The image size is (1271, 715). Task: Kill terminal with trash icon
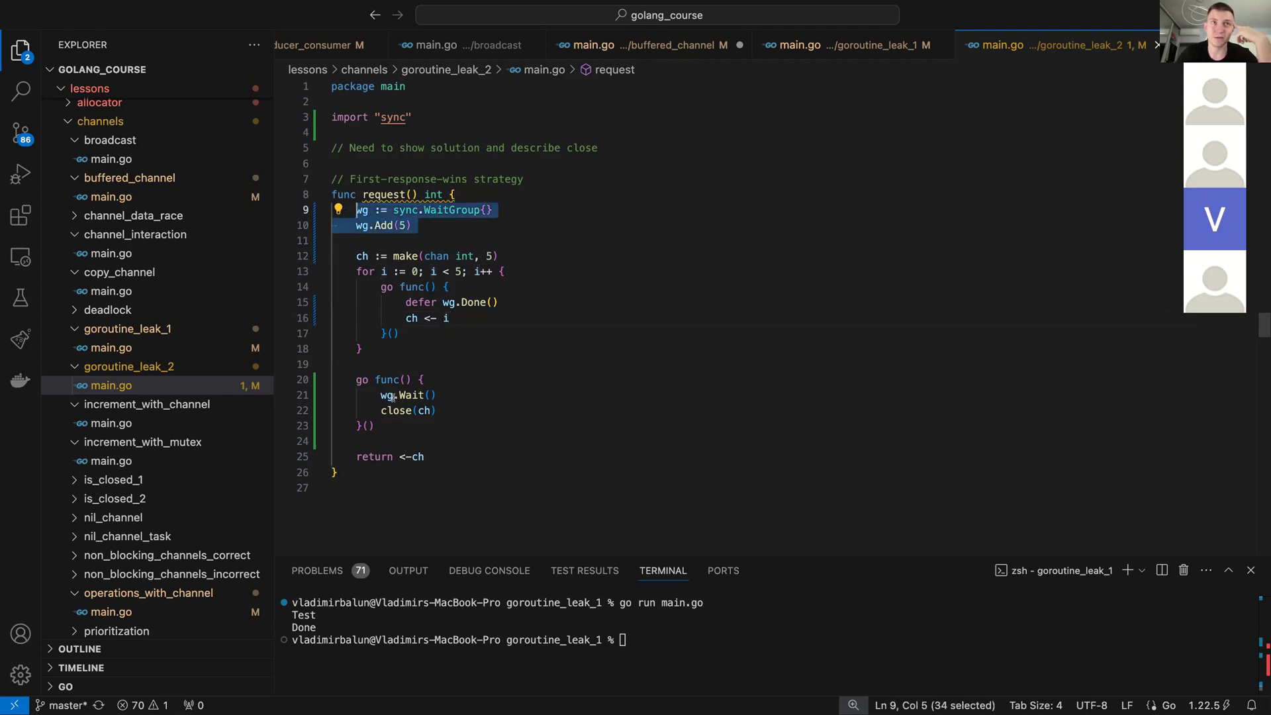click(x=1184, y=570)
